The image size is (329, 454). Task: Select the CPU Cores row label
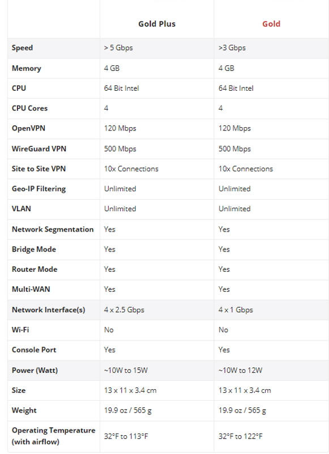(29, 108)
